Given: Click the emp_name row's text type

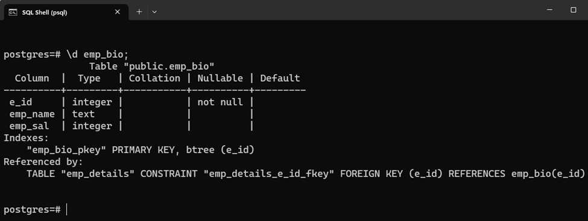Looking at the screenshot, I should point(84,114).
